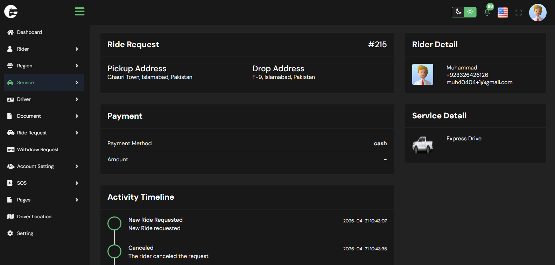The height and width of the screenshot is (265, 555).
Task: Click the Document file icon in sidebar
Action: point(10,116)
